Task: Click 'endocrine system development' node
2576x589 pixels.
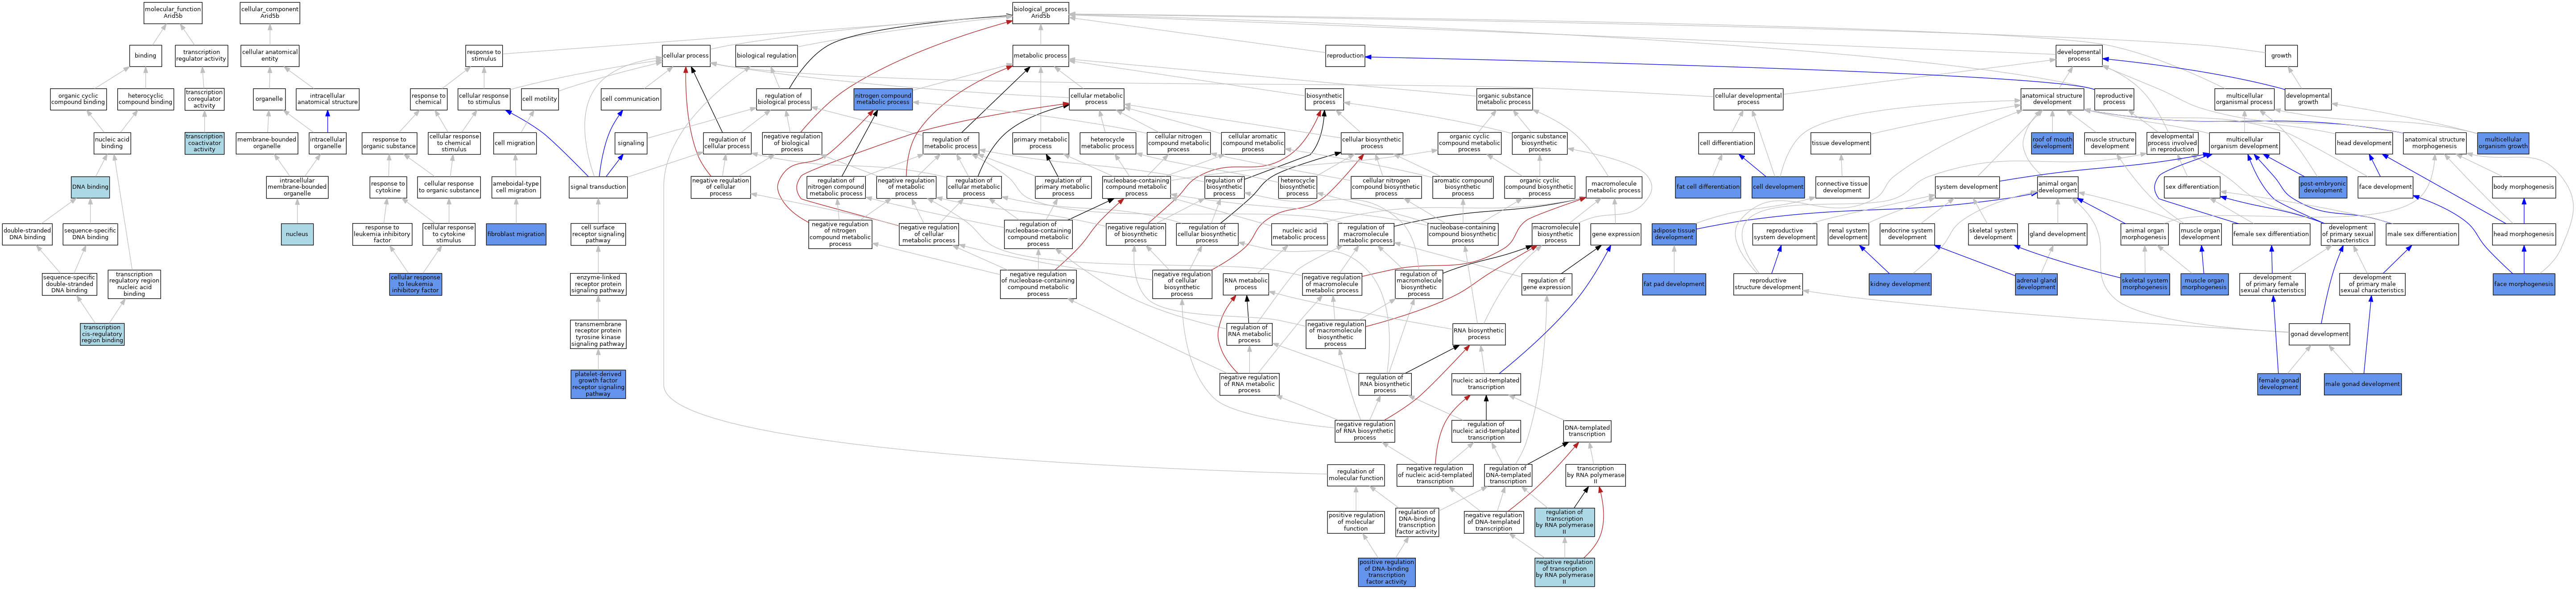Action: pyautogui.click(x=1907, y=234)
